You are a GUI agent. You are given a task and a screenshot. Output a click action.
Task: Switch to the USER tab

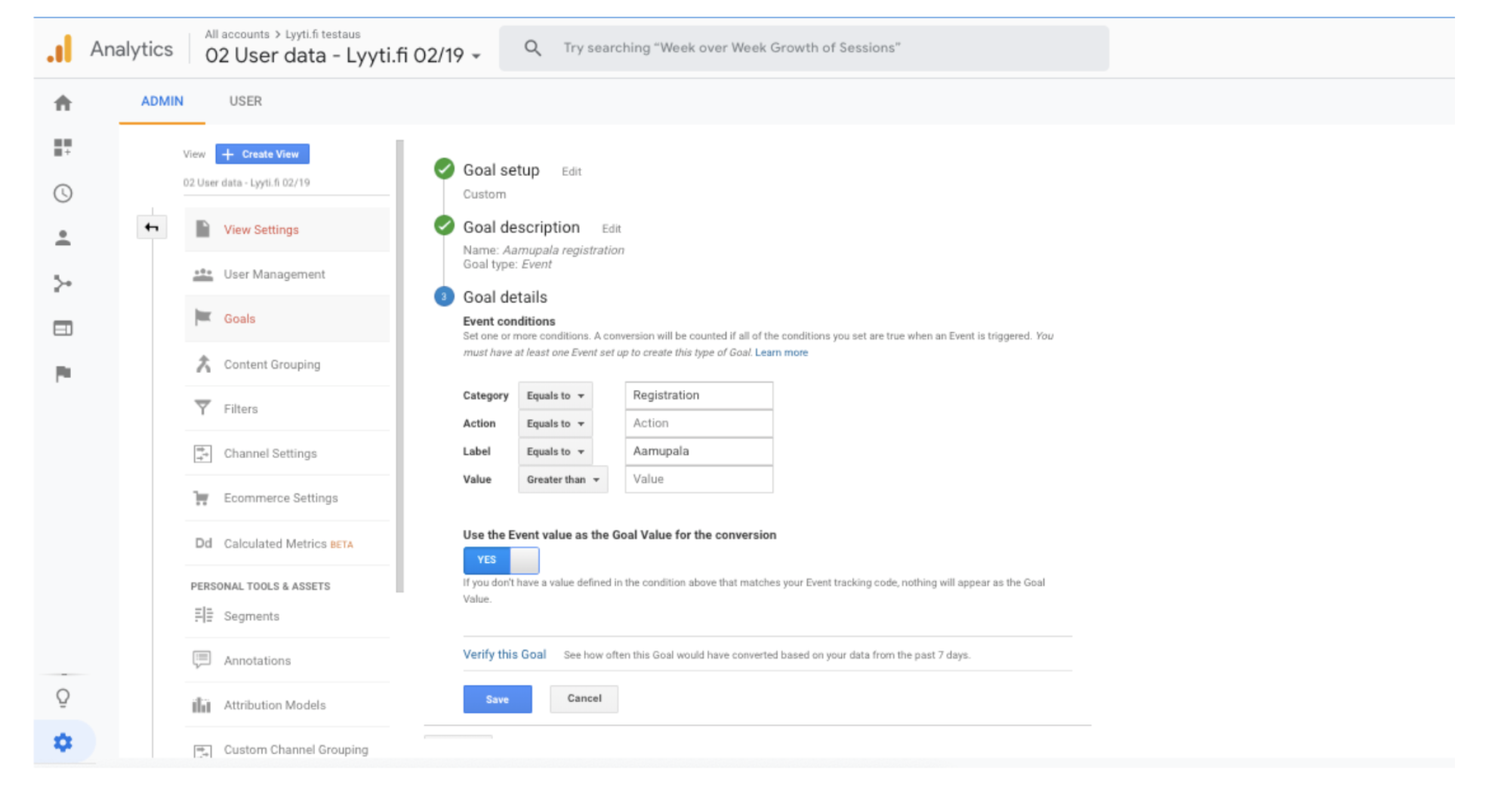point(245,101)
